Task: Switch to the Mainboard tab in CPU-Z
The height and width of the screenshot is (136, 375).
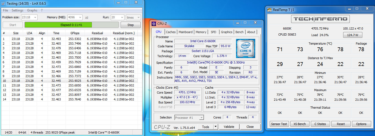Action: (x=186, y=32)
